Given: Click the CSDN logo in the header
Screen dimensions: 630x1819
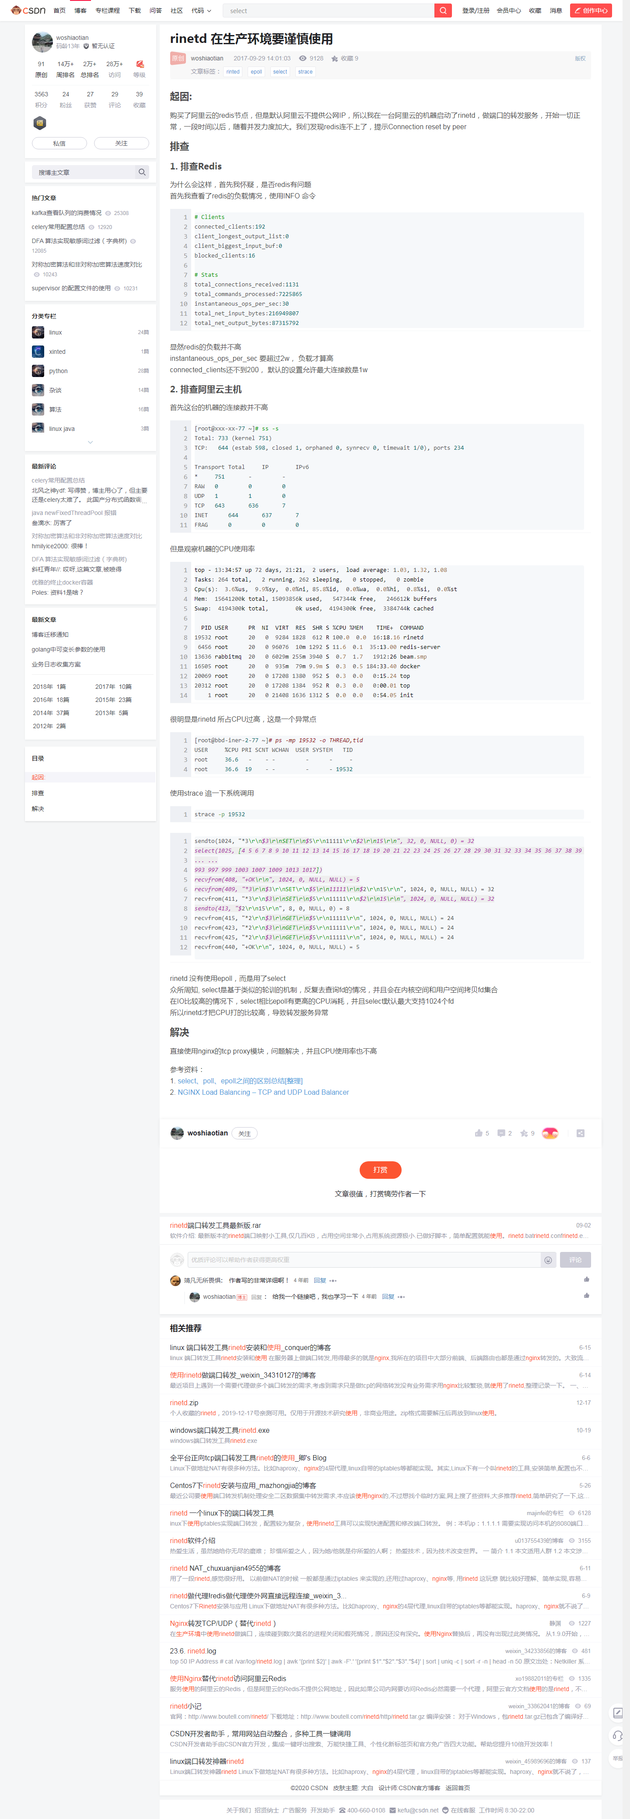Looking at the screenshot, I should pyautogui.click(x=28, y=11).
